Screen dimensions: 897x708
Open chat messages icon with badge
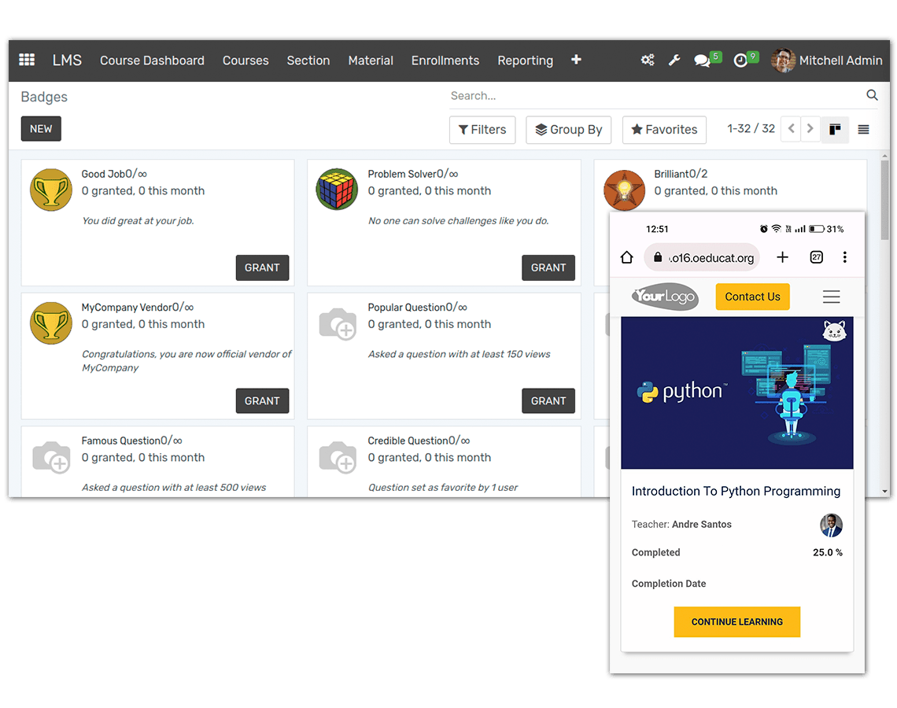pyautogui.click(x=703, y=61)
